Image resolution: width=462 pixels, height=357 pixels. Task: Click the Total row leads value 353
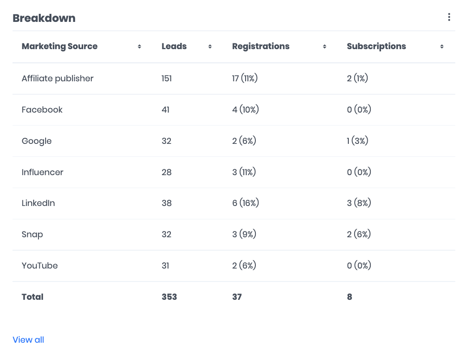pos(169,297)
